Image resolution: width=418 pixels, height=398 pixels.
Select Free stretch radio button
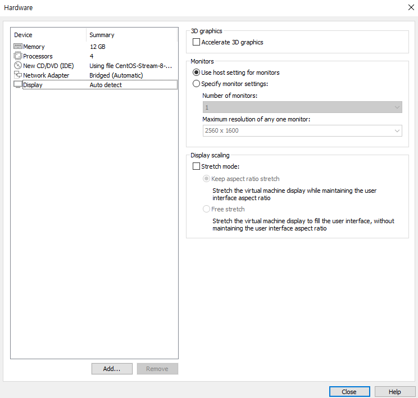[x=206, y=209]
